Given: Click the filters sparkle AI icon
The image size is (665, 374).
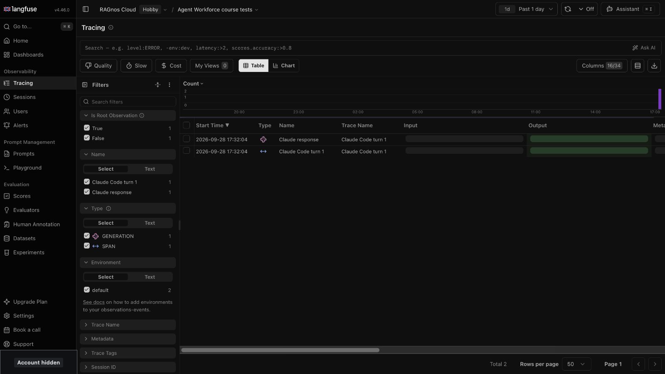Looking at the screenshot, I should 158,85.
